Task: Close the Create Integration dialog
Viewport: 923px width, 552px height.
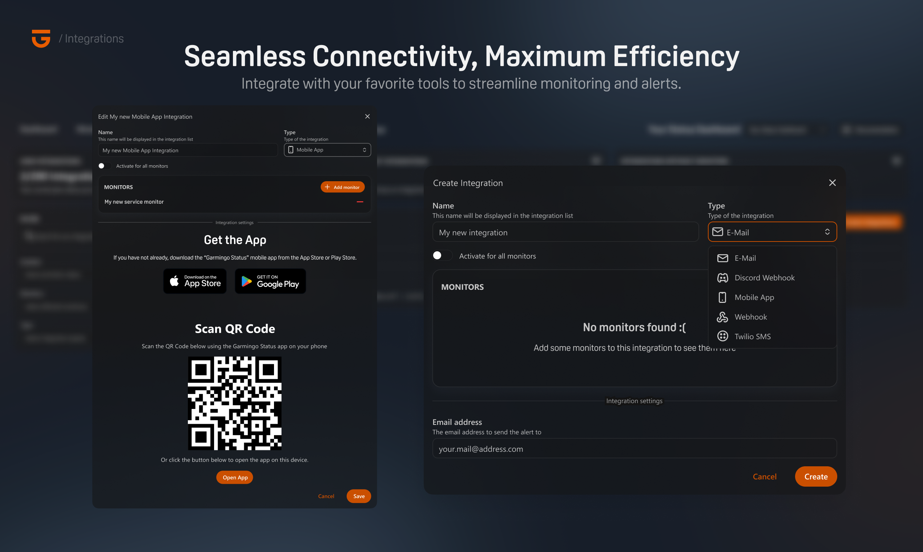Action: point(832,183)
